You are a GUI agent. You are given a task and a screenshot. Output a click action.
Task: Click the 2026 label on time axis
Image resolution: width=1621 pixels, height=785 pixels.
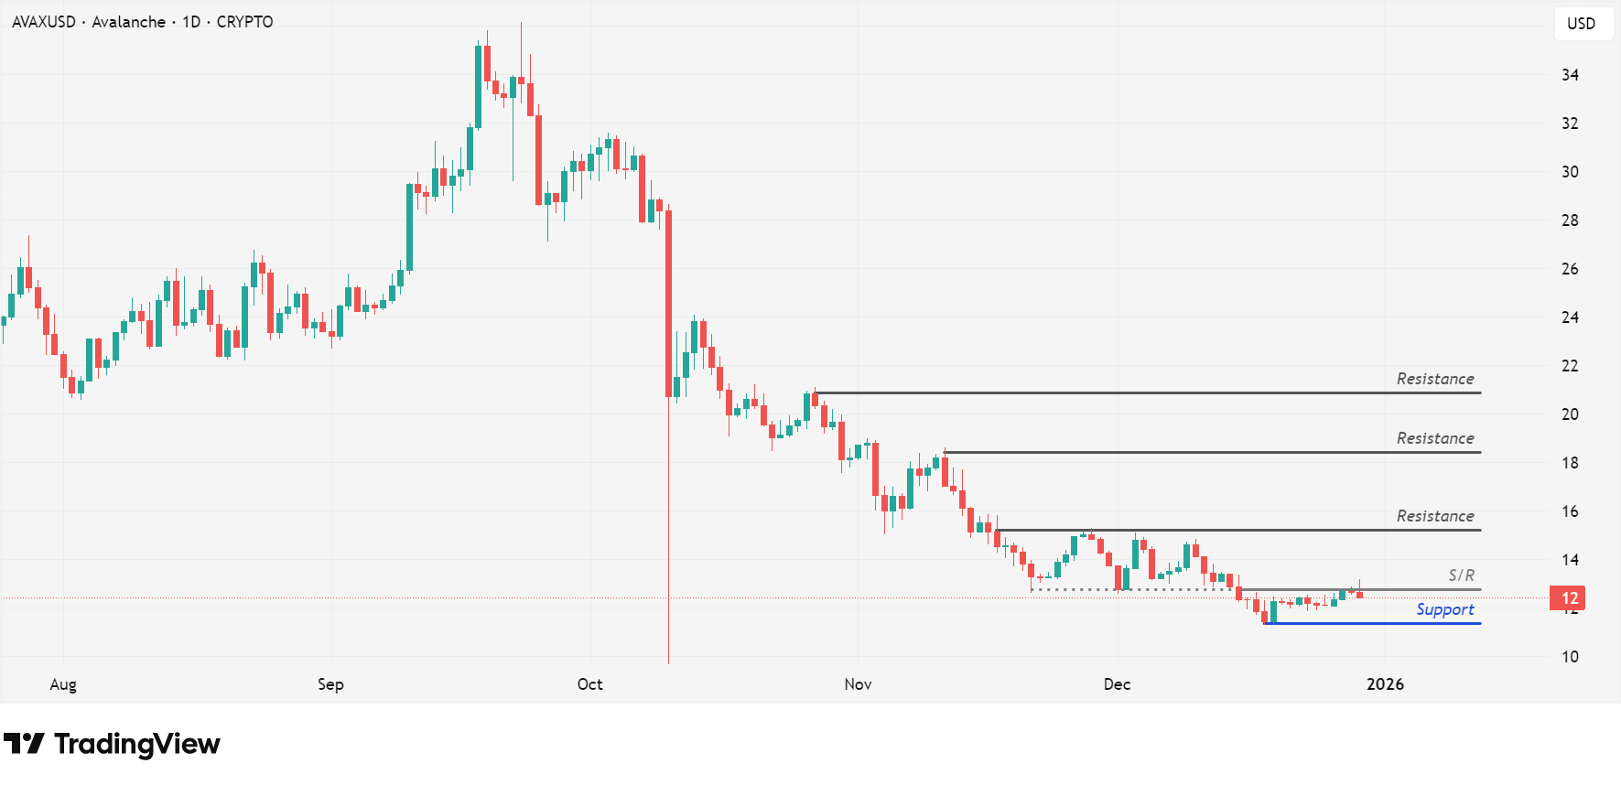click(x=1385, y=684)
